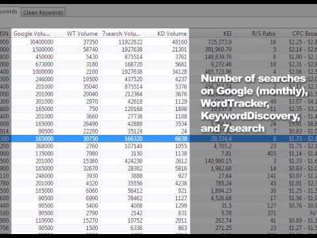Choose the KD Volume cell 48160

click(180, 42)
